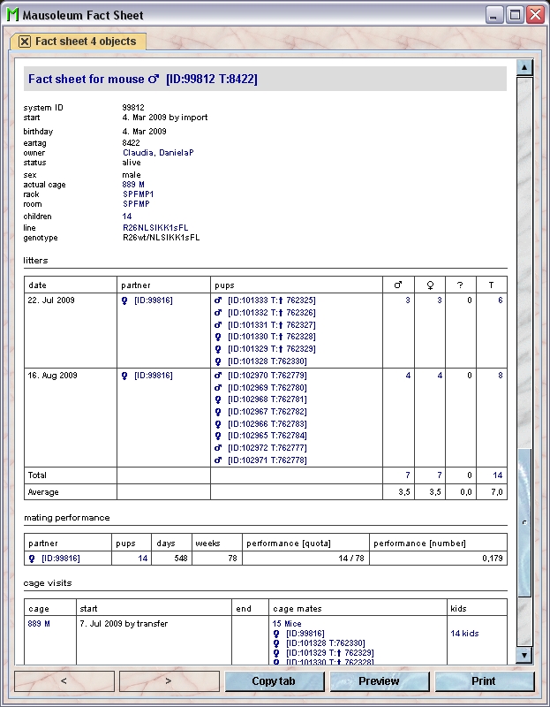
Task: Open owner link Claudia, DanielaP
Action: pyautogui.click(x=158, y=153)
